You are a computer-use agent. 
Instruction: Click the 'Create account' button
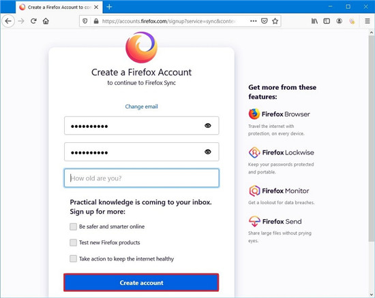point(141,283)
